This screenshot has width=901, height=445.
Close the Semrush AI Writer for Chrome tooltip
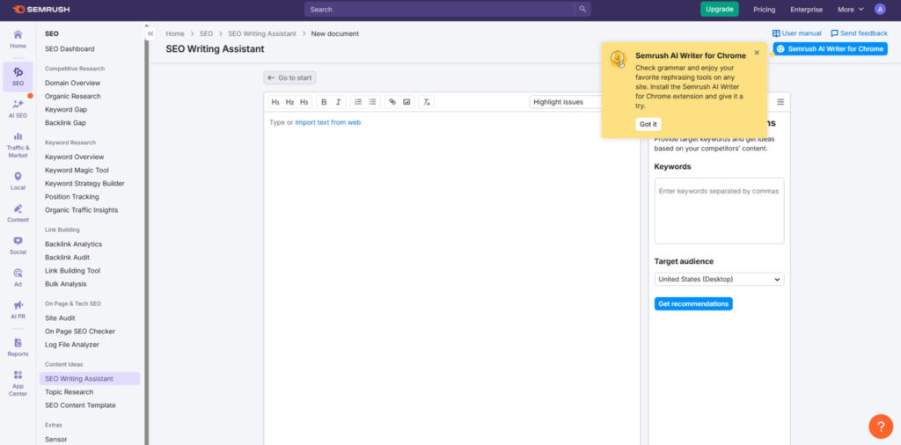(757, 53)
